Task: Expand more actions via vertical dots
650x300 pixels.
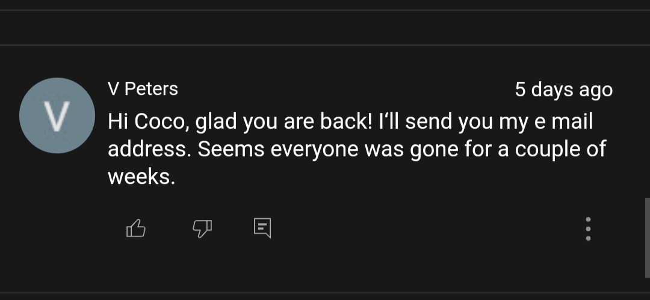Action: [588, 228]
